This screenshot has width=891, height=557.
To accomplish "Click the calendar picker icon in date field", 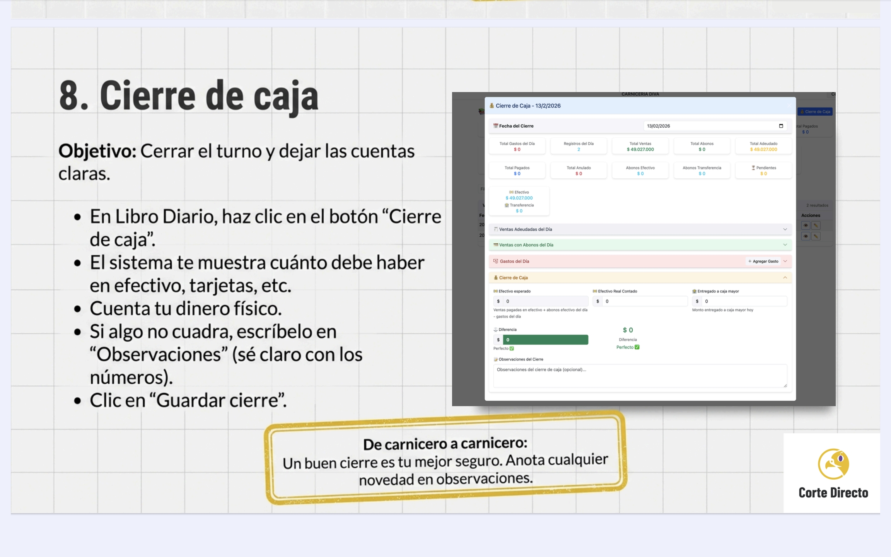I will 781,126.
